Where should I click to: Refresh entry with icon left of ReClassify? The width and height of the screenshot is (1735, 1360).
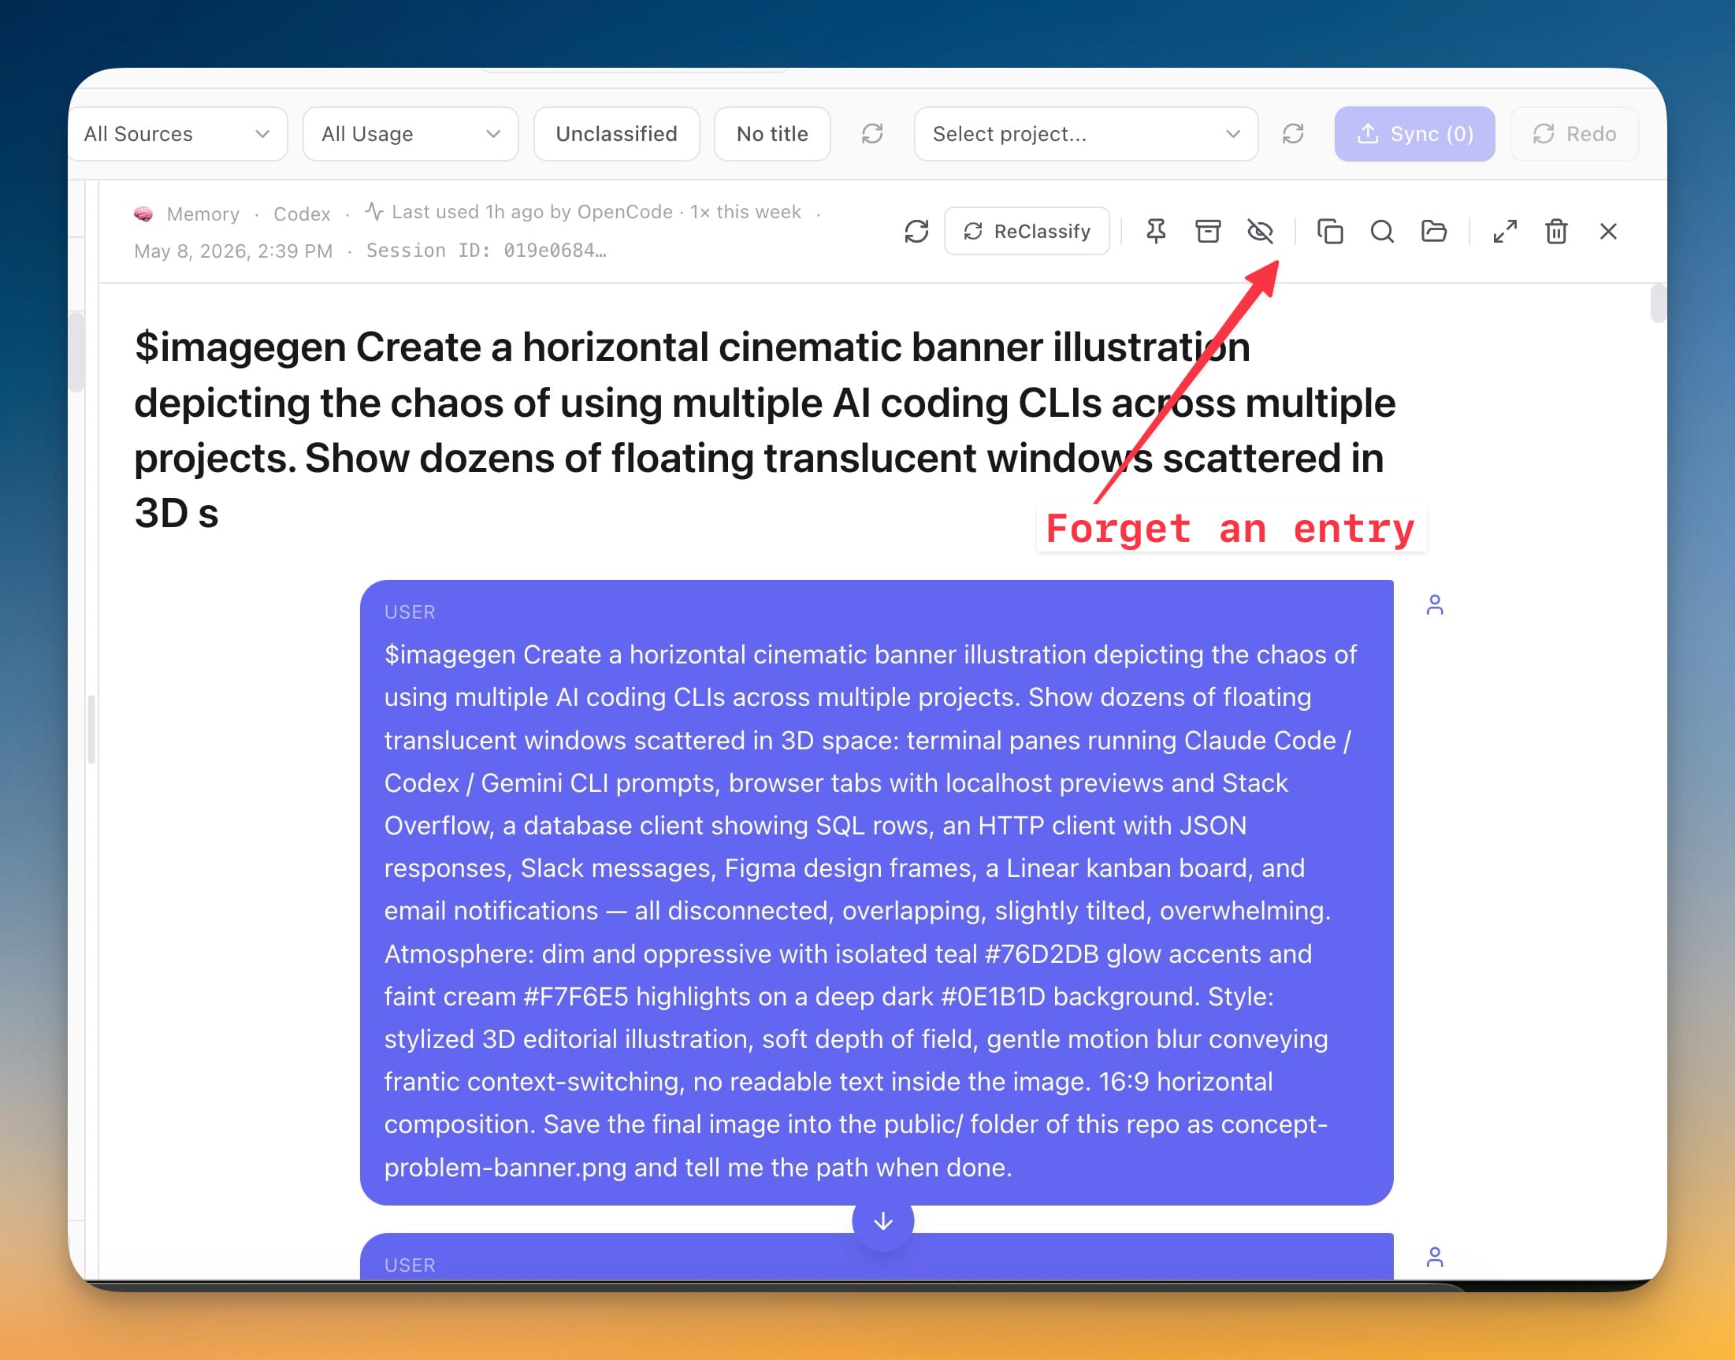(916, 232)
